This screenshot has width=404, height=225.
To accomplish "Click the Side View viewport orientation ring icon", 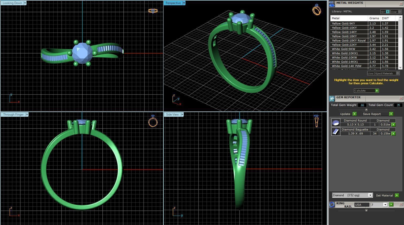I will pyautogui.click(x=316, y=121).
